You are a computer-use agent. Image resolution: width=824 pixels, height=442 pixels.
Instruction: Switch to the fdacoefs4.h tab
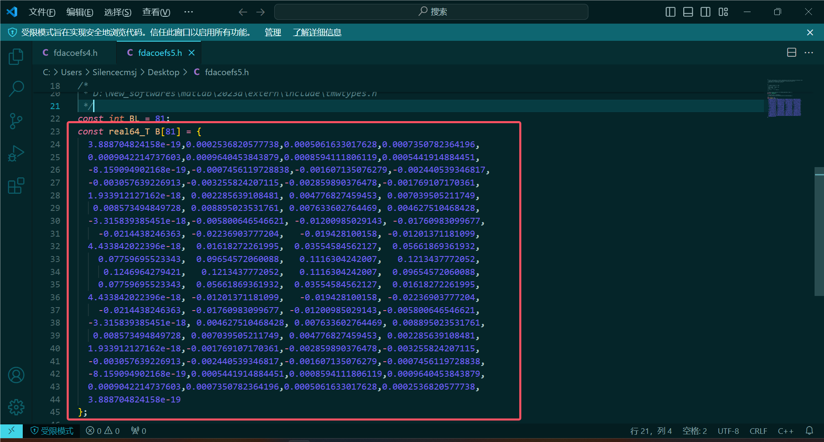(75, 52)
